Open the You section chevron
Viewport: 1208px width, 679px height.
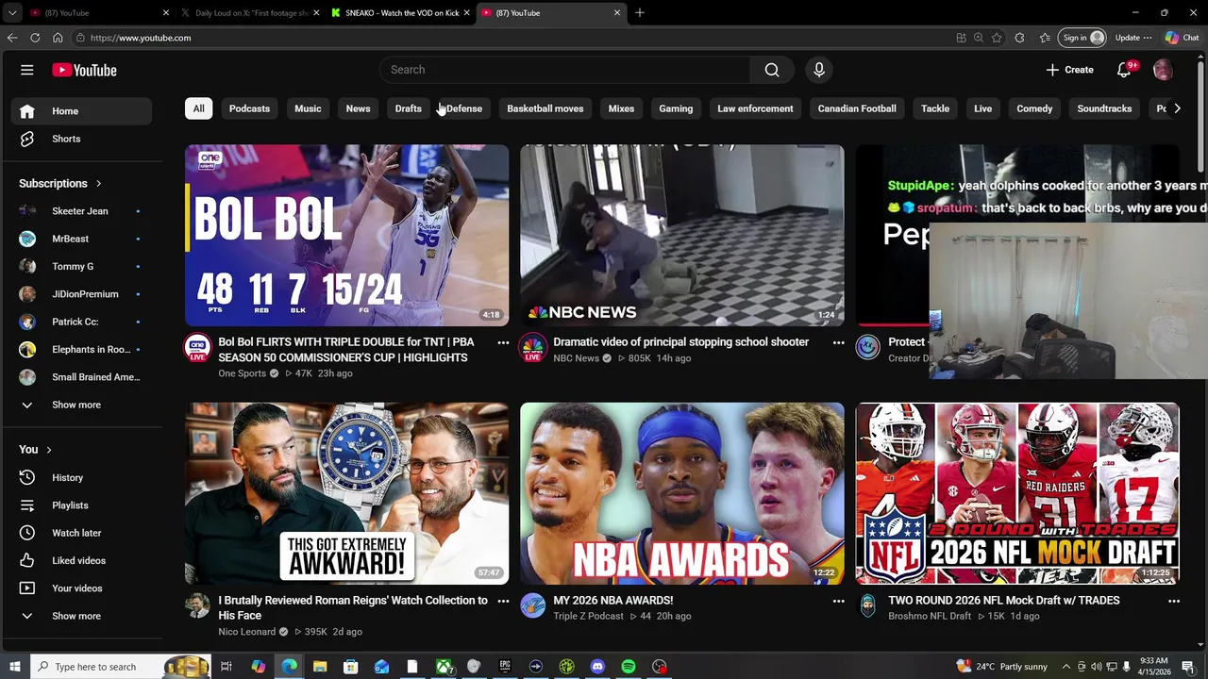[48, 450]
